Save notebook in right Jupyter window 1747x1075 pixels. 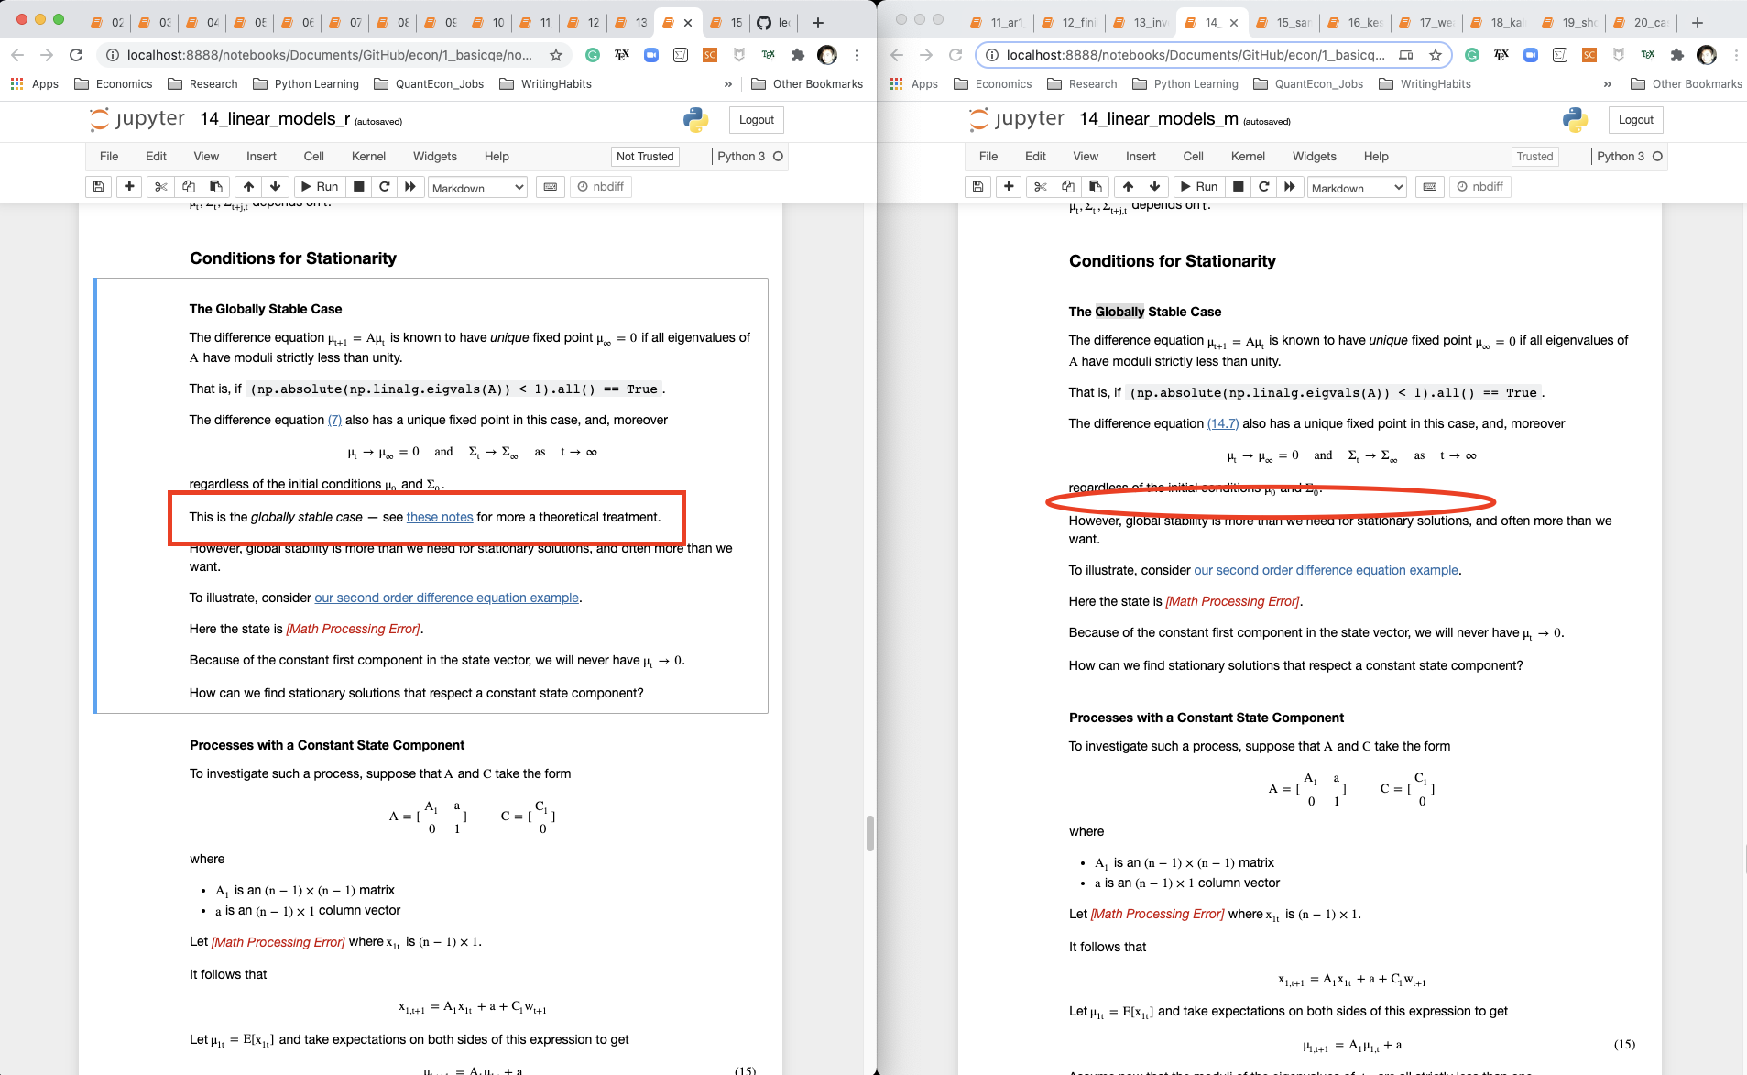pyautogui.click(x=978, y=187)
